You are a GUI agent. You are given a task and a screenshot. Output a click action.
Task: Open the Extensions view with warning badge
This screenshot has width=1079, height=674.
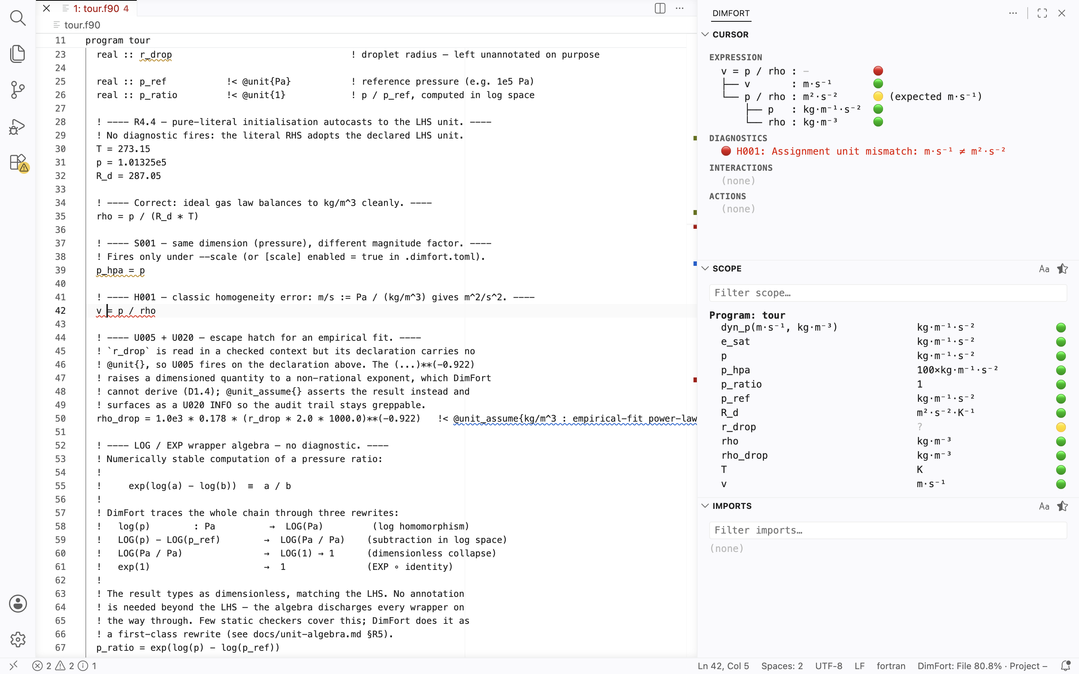[19, 163]
